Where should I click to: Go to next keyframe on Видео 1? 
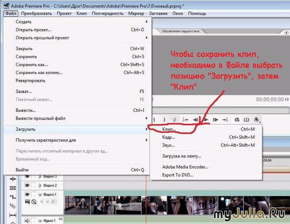tap(53, 202)
